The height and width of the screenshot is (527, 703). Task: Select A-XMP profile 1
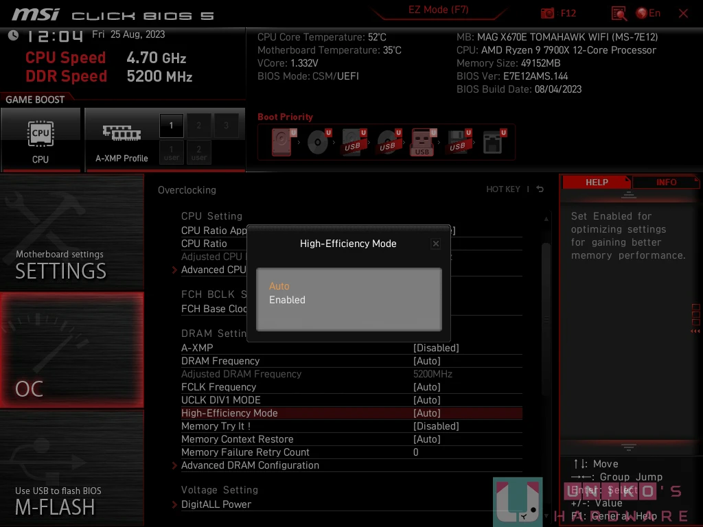(171, 126)
